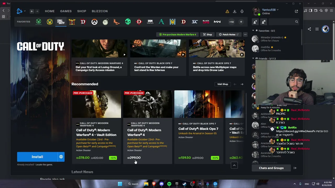The width and height of the screenshot is (335, 188).
Task: Open the more options ellipsis button
Action: coord(245,34)
